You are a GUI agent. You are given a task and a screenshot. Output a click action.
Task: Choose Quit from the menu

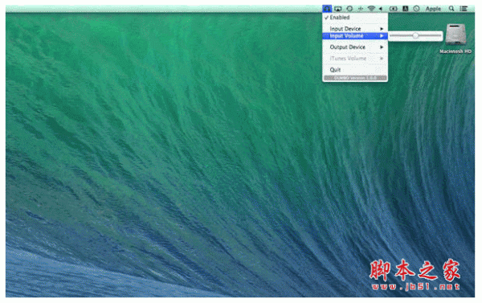[x=355, y=70]
